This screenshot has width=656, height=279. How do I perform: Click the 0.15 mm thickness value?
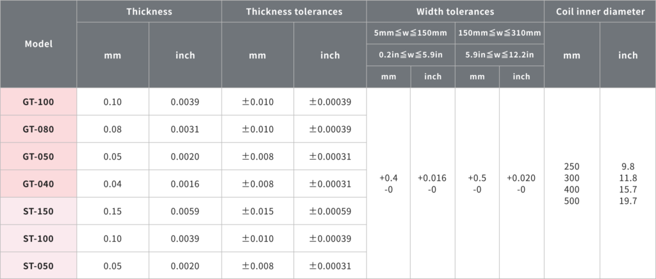click(x=113, y=211)
